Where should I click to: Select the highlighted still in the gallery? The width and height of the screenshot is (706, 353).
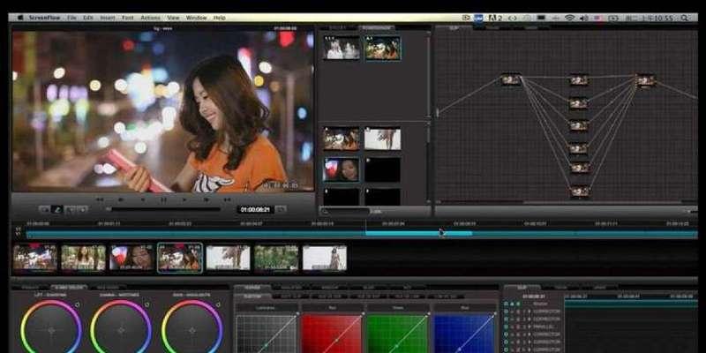(383, 49)
